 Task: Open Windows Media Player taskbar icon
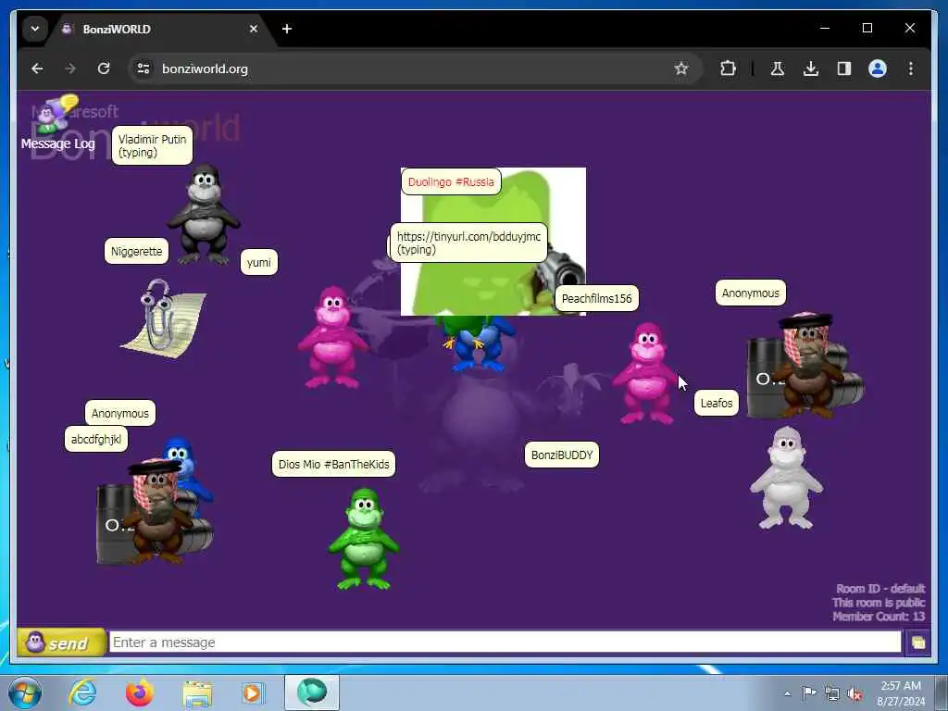point(254,692)
